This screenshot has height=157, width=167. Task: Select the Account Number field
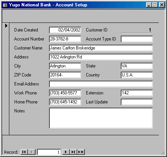[65, 39]
